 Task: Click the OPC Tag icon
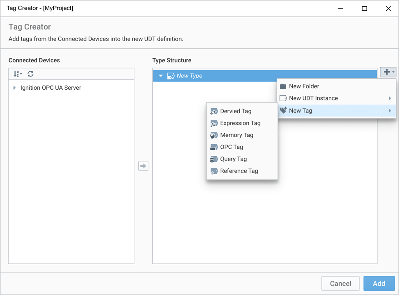click(214, 147)
